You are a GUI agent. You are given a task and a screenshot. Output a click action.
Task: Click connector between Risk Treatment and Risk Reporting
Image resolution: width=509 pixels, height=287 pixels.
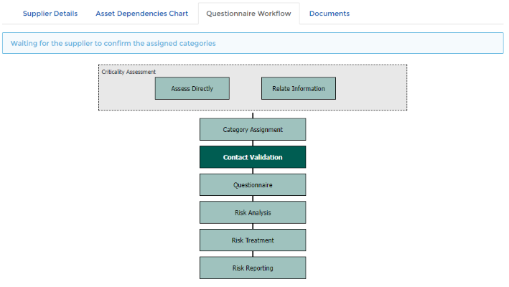[x=253, y=254]
